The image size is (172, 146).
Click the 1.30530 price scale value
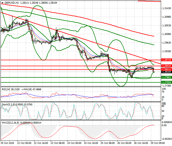point(167,26)
